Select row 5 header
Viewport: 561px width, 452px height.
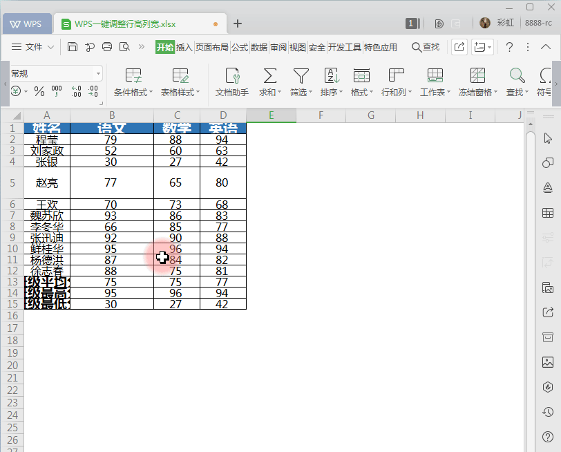12,183
